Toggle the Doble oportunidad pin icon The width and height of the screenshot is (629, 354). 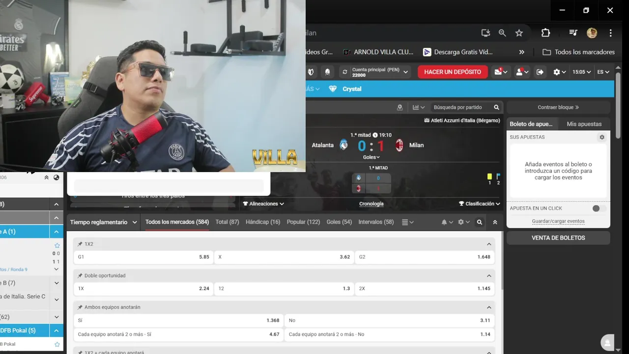tap(80, 276)
